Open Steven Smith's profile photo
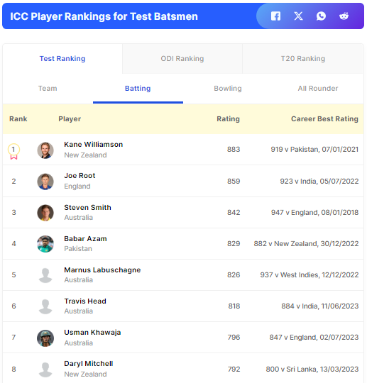Viewport: 367px width, 383px height. pyautogui.click(x=45, y=213)
